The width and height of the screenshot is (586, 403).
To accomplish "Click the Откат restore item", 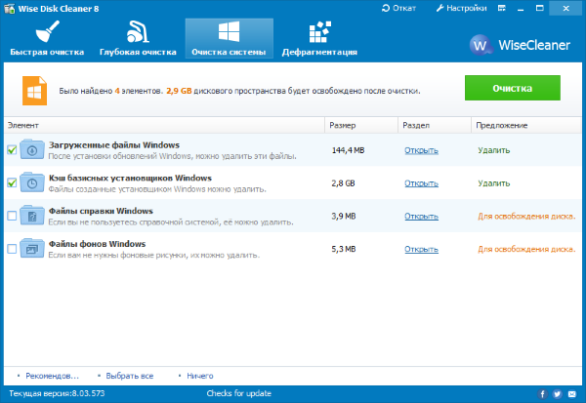I will tap(398, 8).
